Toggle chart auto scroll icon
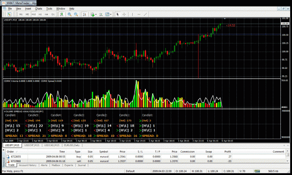 (x=85, y=14)
